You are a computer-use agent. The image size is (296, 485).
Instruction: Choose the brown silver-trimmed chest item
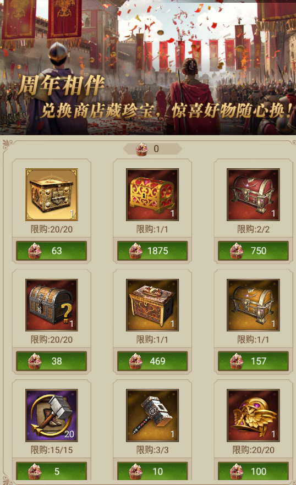coord(253,305)
